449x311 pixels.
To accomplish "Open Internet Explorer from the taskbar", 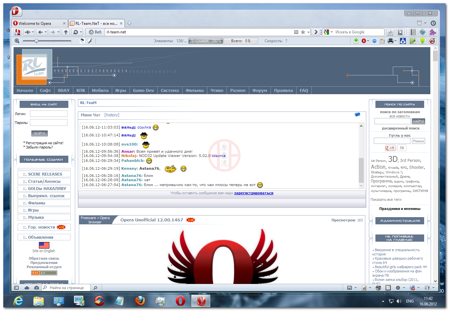I will pos(18,301).
